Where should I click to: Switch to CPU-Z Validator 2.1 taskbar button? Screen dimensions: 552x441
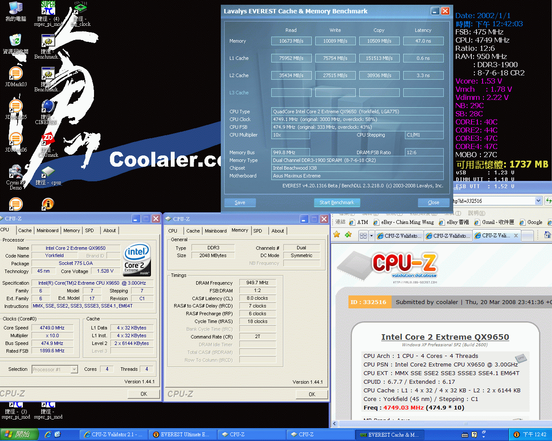pos(113,435)
